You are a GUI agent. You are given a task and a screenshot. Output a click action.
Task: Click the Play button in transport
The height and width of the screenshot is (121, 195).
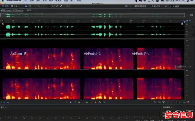click(x=71, y=102)
